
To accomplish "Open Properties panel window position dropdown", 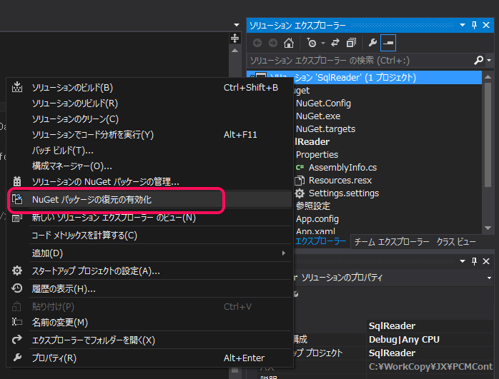I will pyautogui.click(x=463, y=261).
